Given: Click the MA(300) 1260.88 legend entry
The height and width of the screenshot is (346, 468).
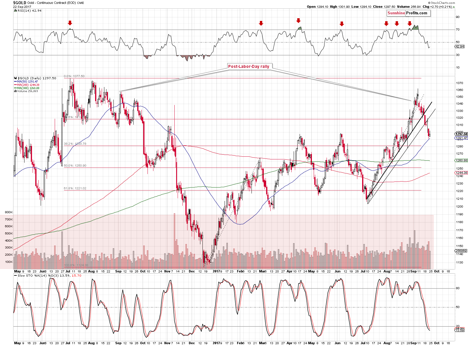Looking at the screenshot, I should 26,88.
